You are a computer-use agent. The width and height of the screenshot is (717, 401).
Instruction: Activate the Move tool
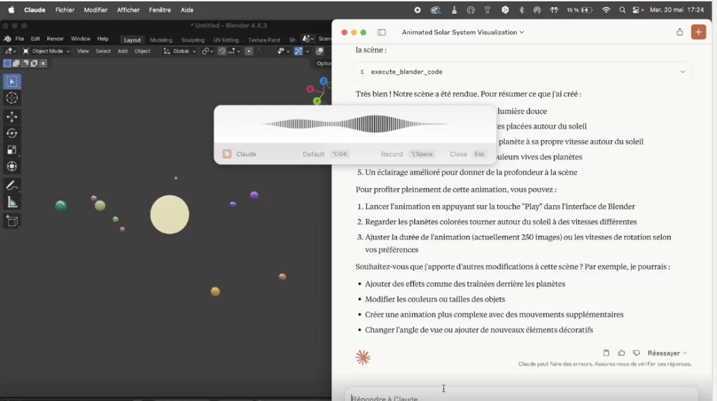(x=12, y=116)
